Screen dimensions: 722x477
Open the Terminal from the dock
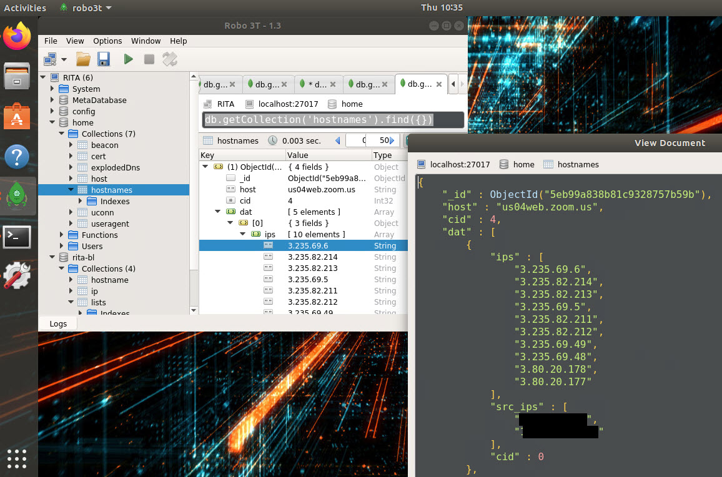[17, 237]
